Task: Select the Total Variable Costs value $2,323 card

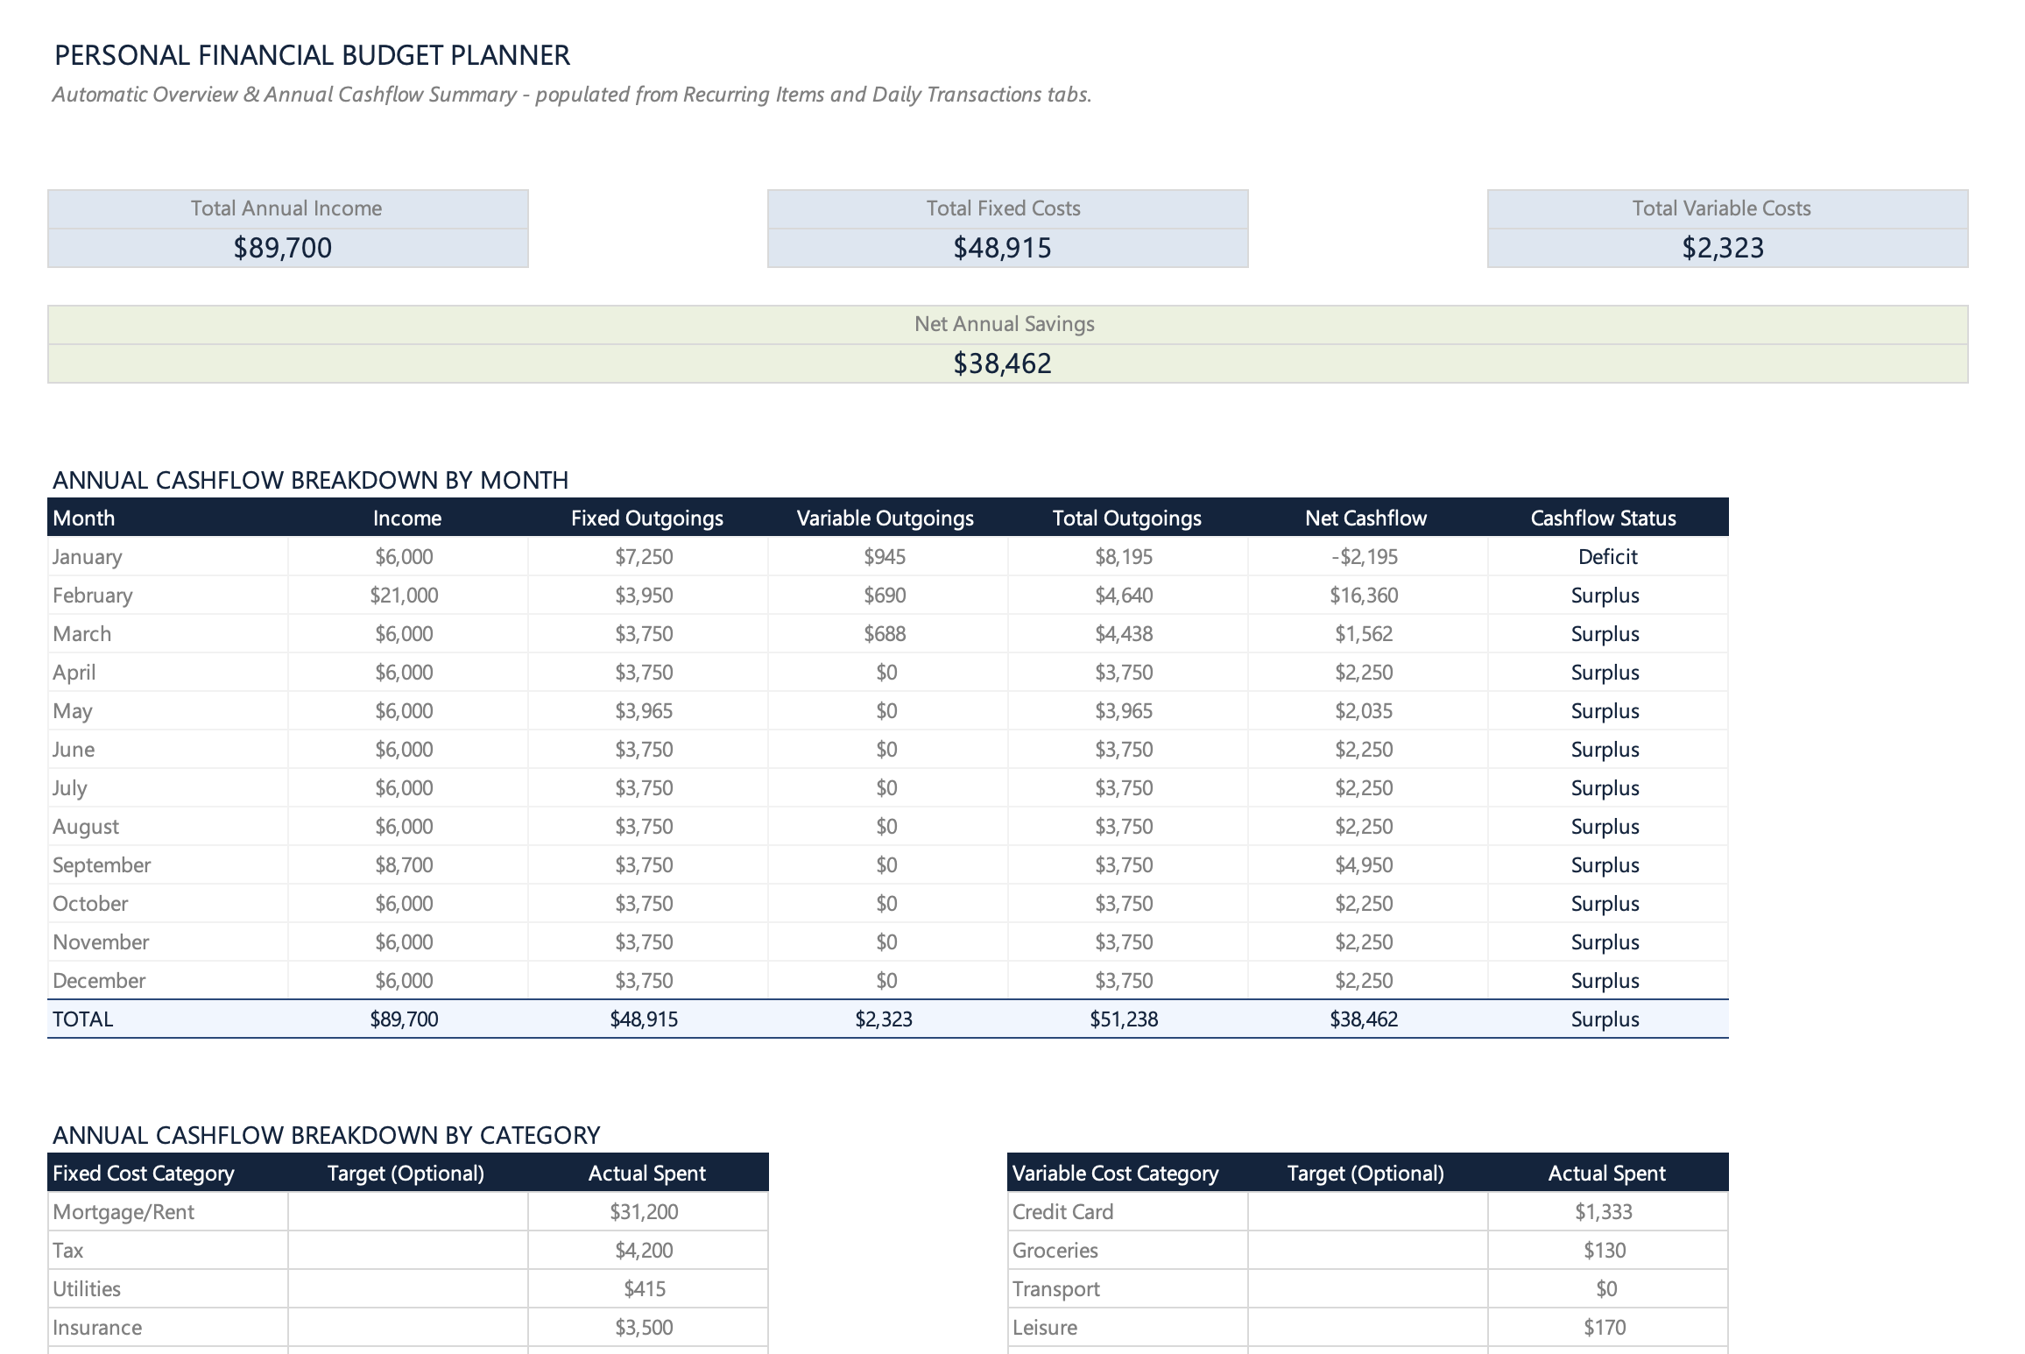Action: click(1727, 248)
